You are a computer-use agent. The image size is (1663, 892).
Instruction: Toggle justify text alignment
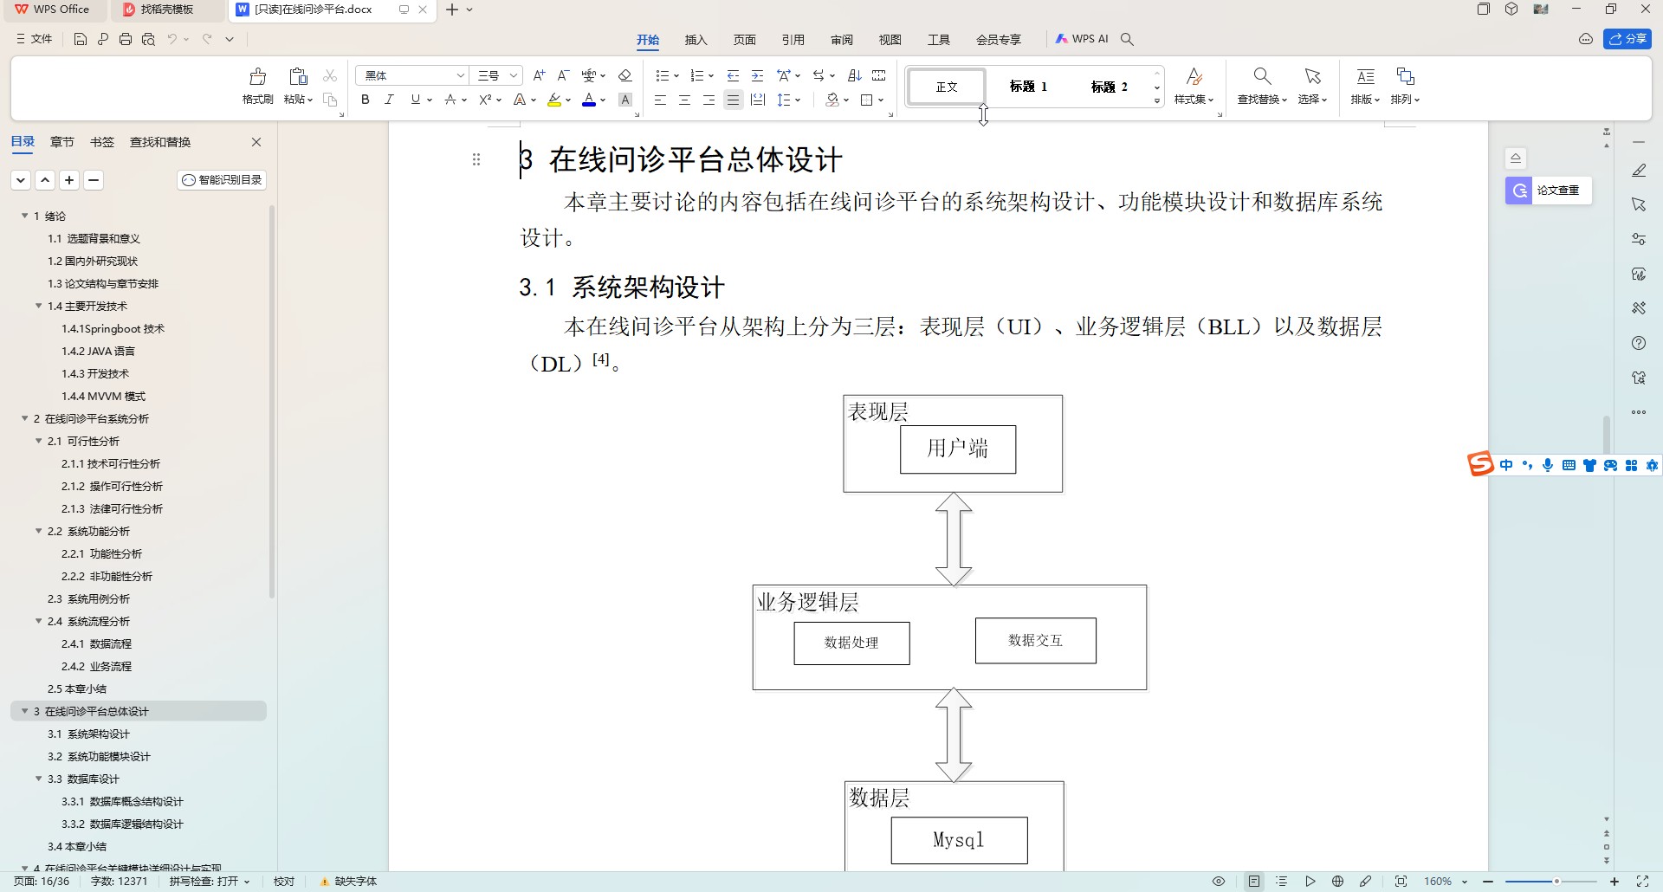[x=733, y=100]
